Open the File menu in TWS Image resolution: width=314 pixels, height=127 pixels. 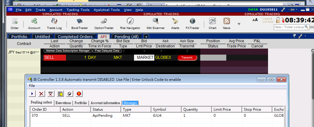coord(19,10)
